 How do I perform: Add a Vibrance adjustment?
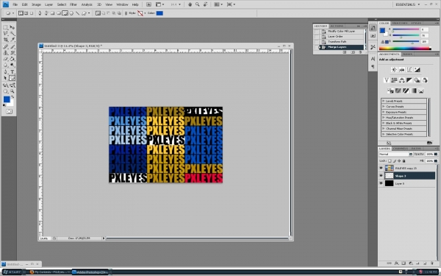click(x=387, y=80)
